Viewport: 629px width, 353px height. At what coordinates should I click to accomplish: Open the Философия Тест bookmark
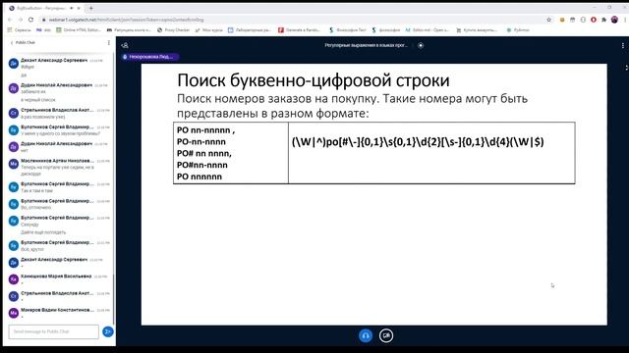click(x=347, y=30)
